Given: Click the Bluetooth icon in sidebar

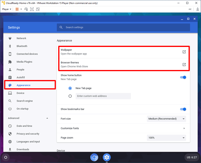Looking at the screenshot, I should click(x=10, y=46).
